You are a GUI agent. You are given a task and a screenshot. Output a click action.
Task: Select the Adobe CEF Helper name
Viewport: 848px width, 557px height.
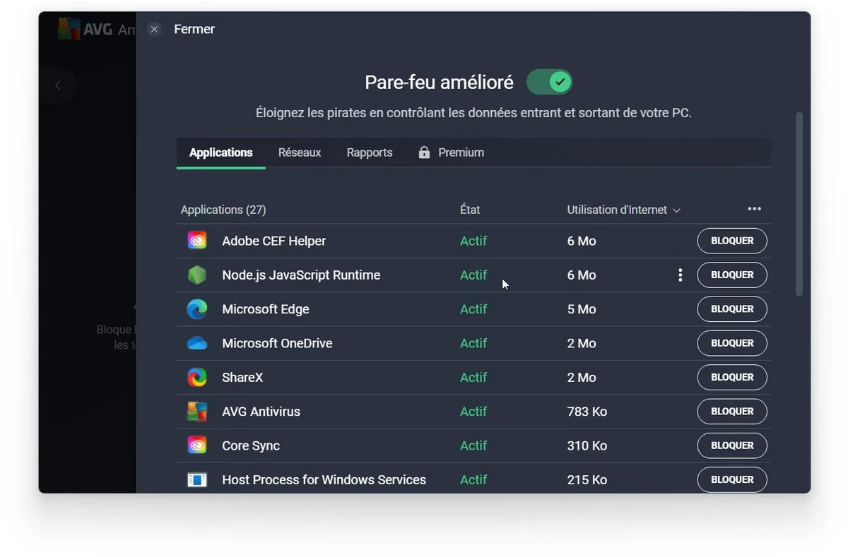tap(274, 241)
